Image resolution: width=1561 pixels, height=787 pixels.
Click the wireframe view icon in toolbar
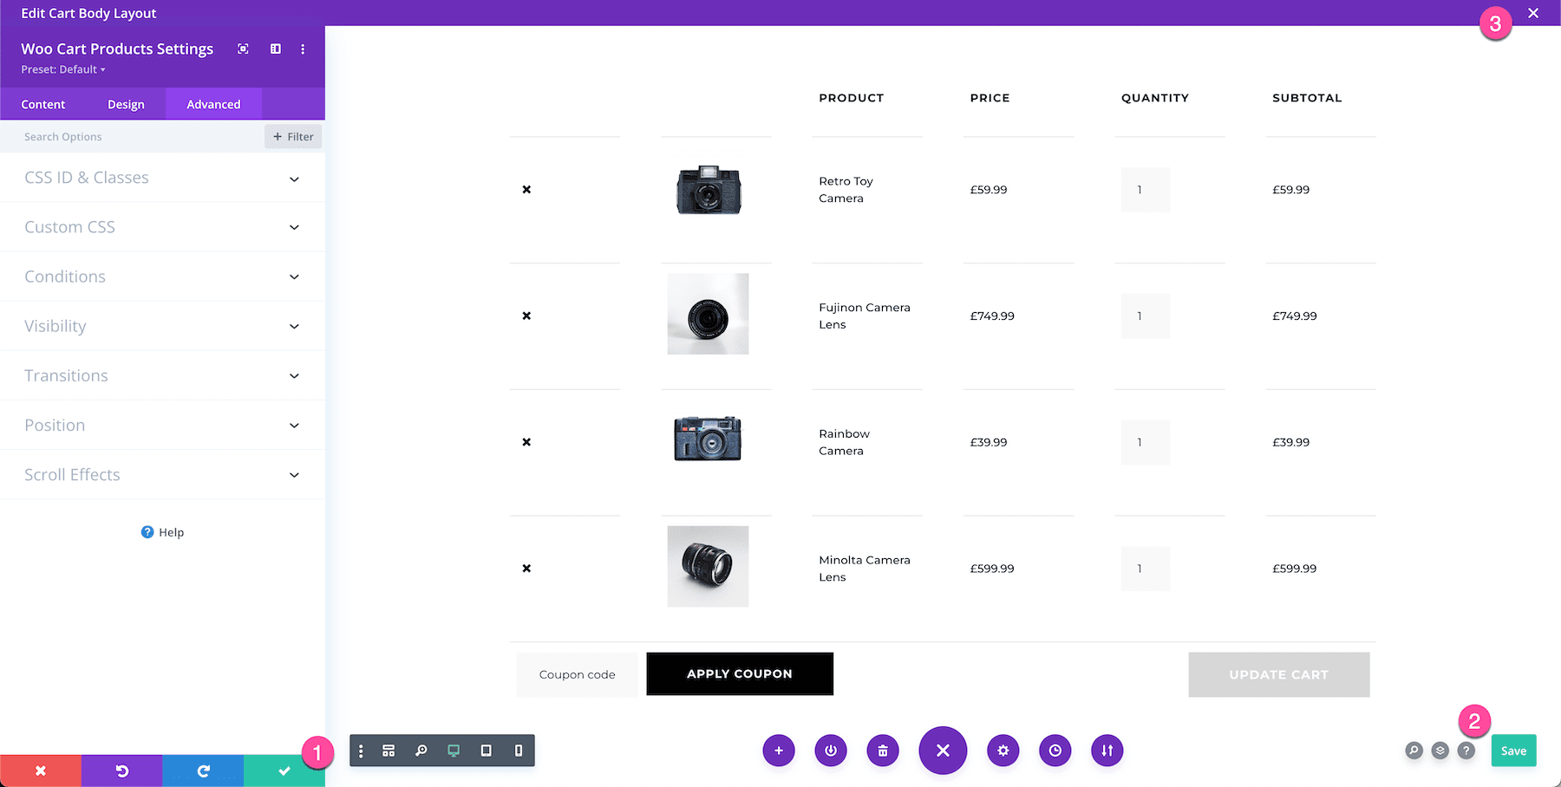pos(389,751)
